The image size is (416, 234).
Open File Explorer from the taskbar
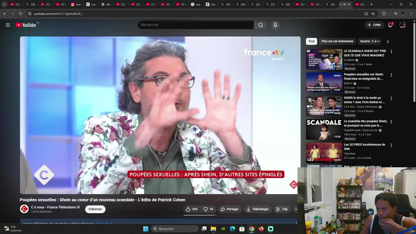coord(213,229)
